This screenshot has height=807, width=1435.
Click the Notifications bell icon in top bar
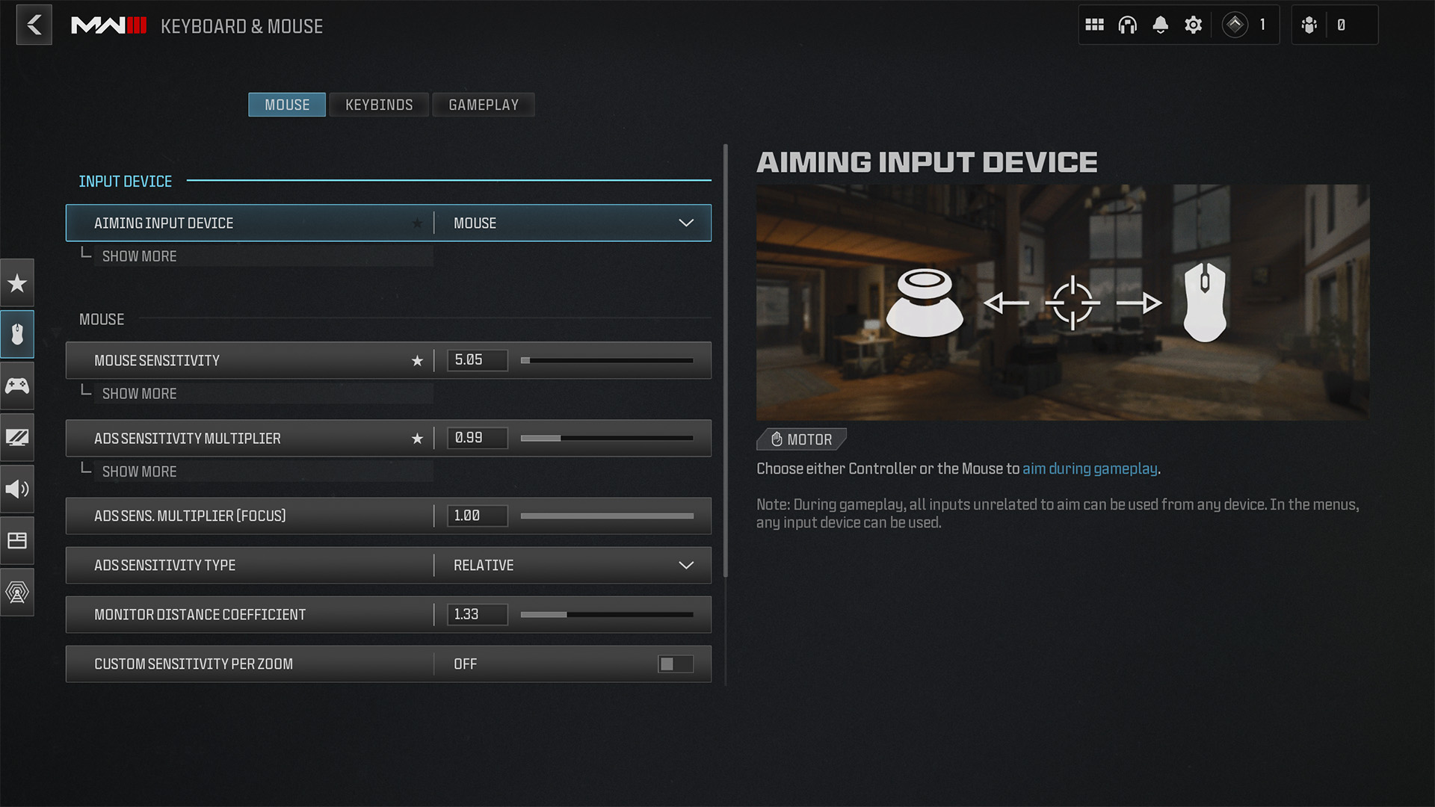point(1161,25)
